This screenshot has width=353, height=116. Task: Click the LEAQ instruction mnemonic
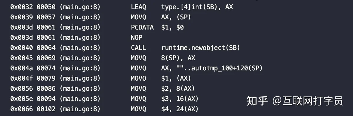(138, 7)
